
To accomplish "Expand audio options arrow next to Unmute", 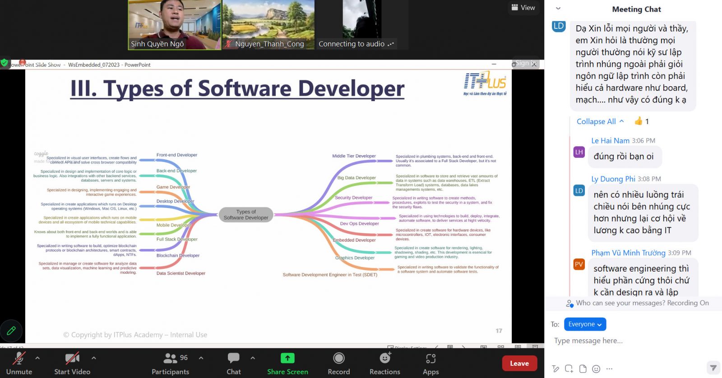I will (37, 358).
